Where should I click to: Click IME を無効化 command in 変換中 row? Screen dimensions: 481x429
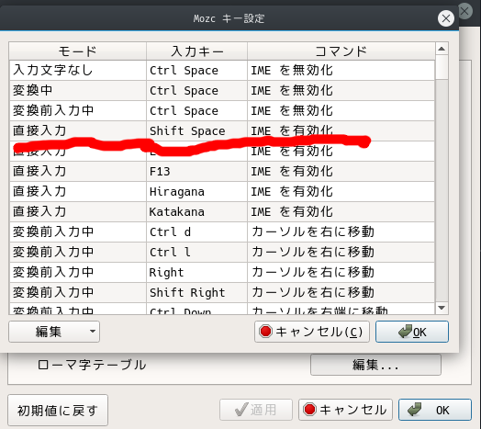[341, 91]
